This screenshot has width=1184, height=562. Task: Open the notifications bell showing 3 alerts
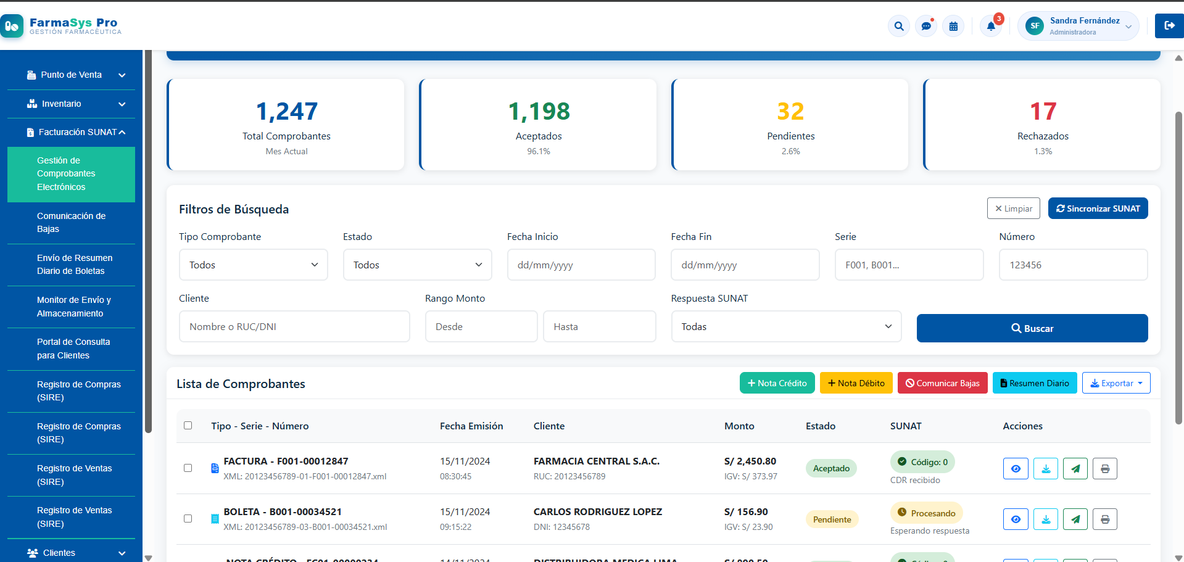(991, 26)
